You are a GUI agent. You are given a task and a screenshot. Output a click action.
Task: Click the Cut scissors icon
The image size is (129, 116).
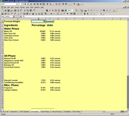(25, 10)
